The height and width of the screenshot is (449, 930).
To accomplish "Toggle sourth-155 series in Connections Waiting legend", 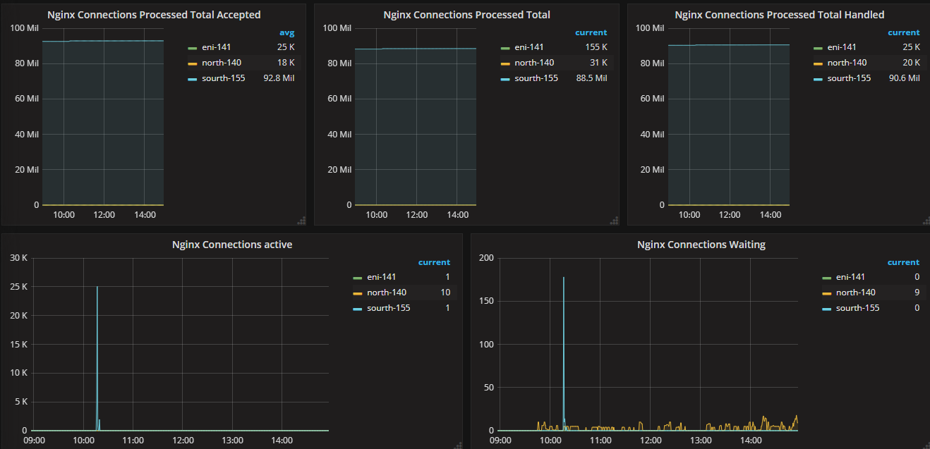I will click(858, 308).
